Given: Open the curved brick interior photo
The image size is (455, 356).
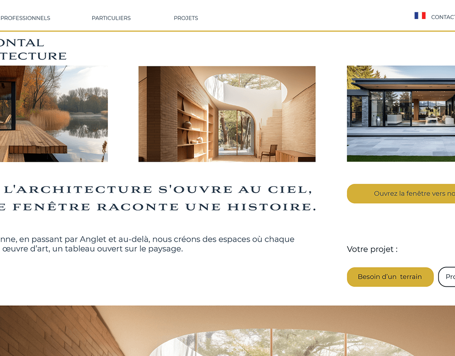Looking at the screenshot, I should point(227,114).
